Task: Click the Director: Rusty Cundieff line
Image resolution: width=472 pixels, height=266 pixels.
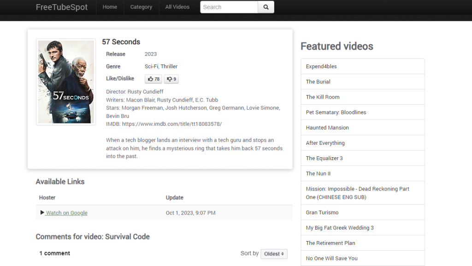Action: pos(135,91)
